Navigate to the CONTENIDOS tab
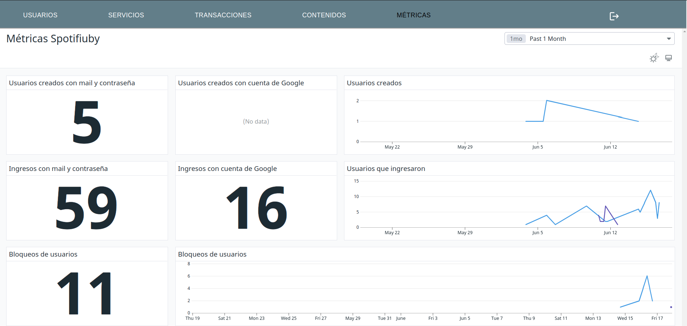The image size is (687, 326). pos(324,15)
